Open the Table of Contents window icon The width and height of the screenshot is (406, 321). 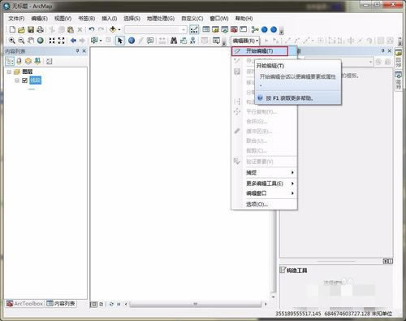206,29
